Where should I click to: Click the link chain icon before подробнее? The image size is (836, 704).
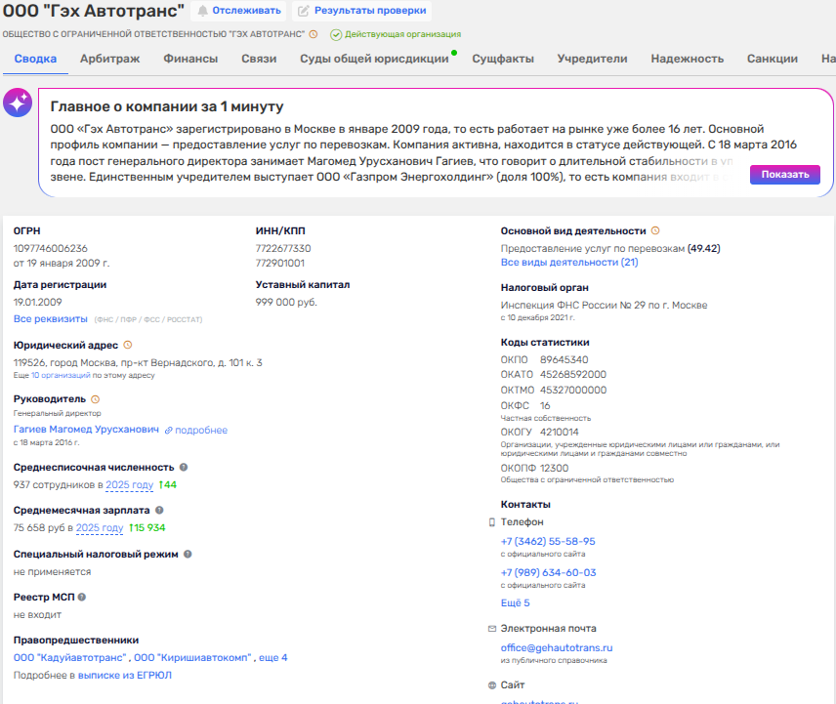[169, 430]
